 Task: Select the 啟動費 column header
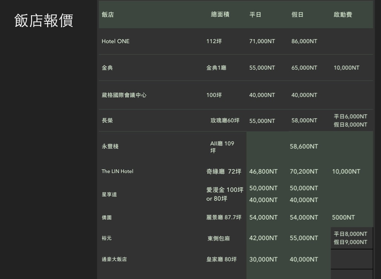(343, 15)
